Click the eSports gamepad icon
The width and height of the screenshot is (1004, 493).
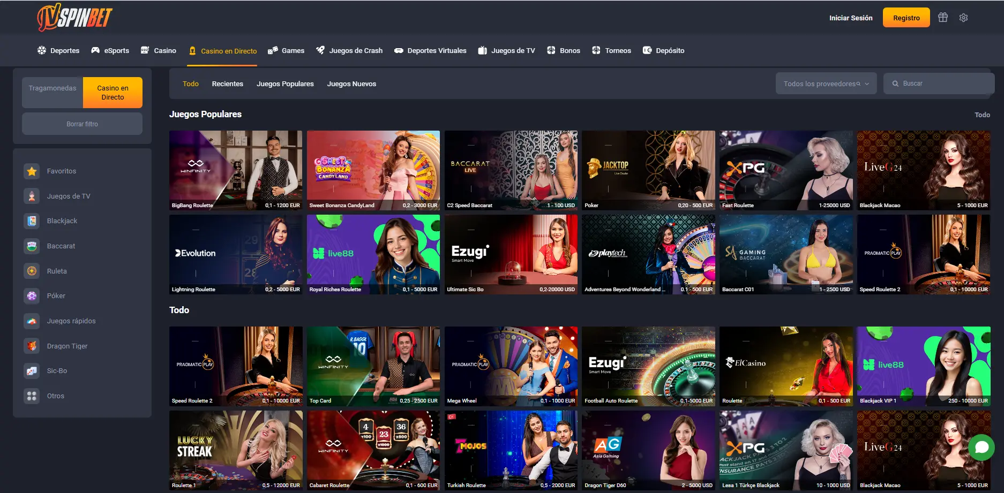pyautogui.click(x=95, y=50)
